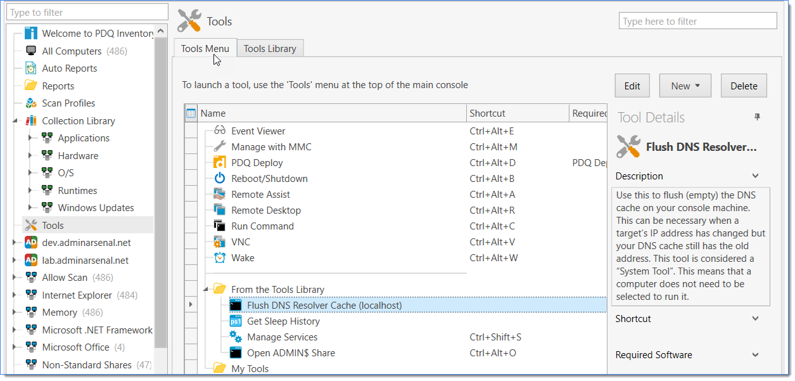795x381 pixels.
Task: Click the sidebar Type to filter field
Action: point(87,12)
